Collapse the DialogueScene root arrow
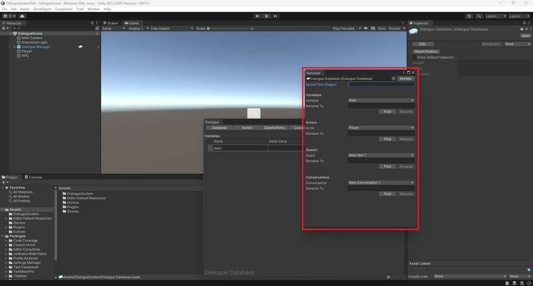Image resolution: width=533 pixels, height=286 pixels. pyautogui.click(x=11, y=33)
